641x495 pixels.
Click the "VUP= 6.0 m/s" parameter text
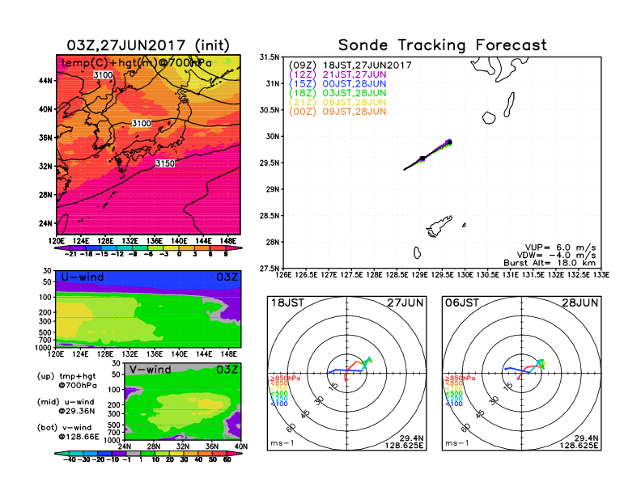[560, 247]
